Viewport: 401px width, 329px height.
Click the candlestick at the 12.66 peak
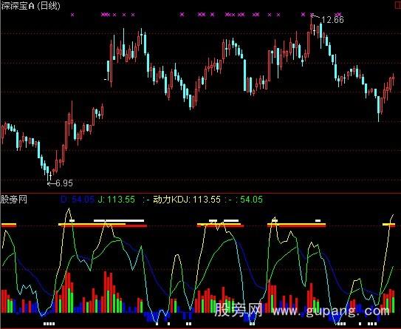(x=312, y=25)
